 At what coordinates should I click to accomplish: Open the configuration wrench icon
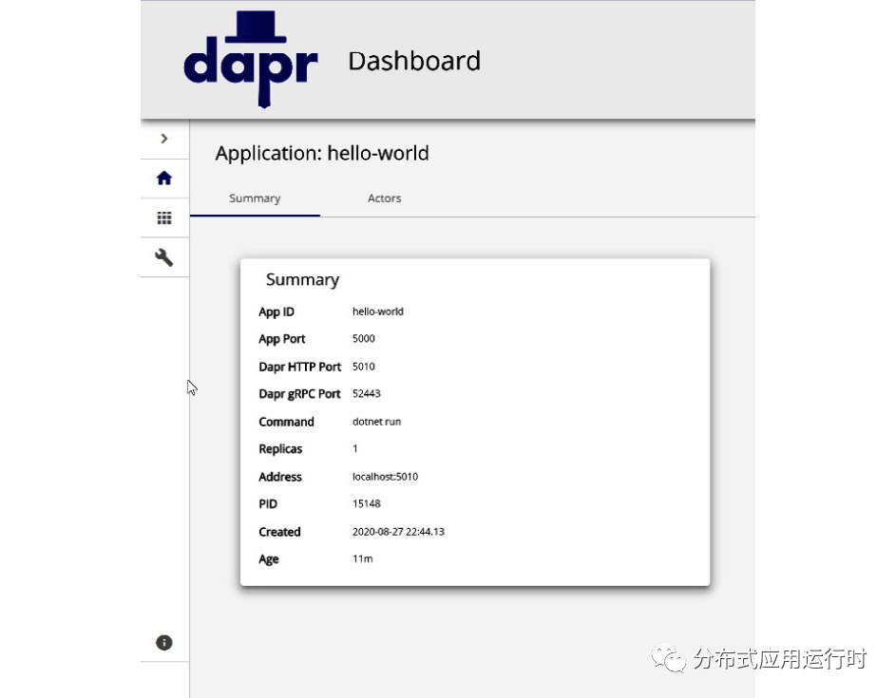click(164, 257)
